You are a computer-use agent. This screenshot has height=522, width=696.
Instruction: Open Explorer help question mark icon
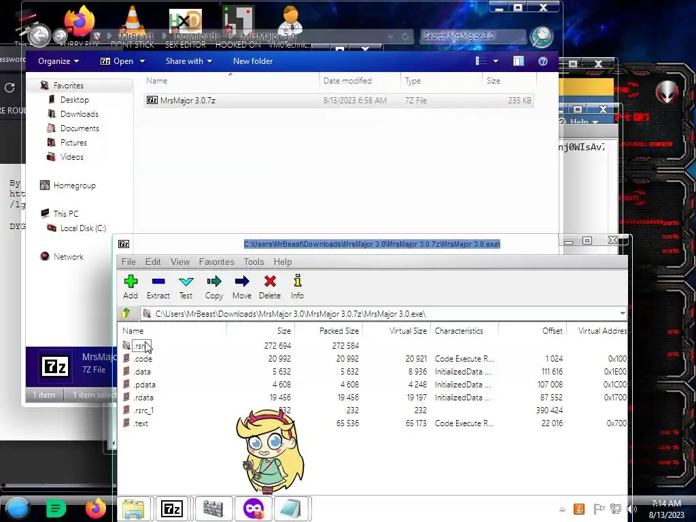tap(543, 61)
